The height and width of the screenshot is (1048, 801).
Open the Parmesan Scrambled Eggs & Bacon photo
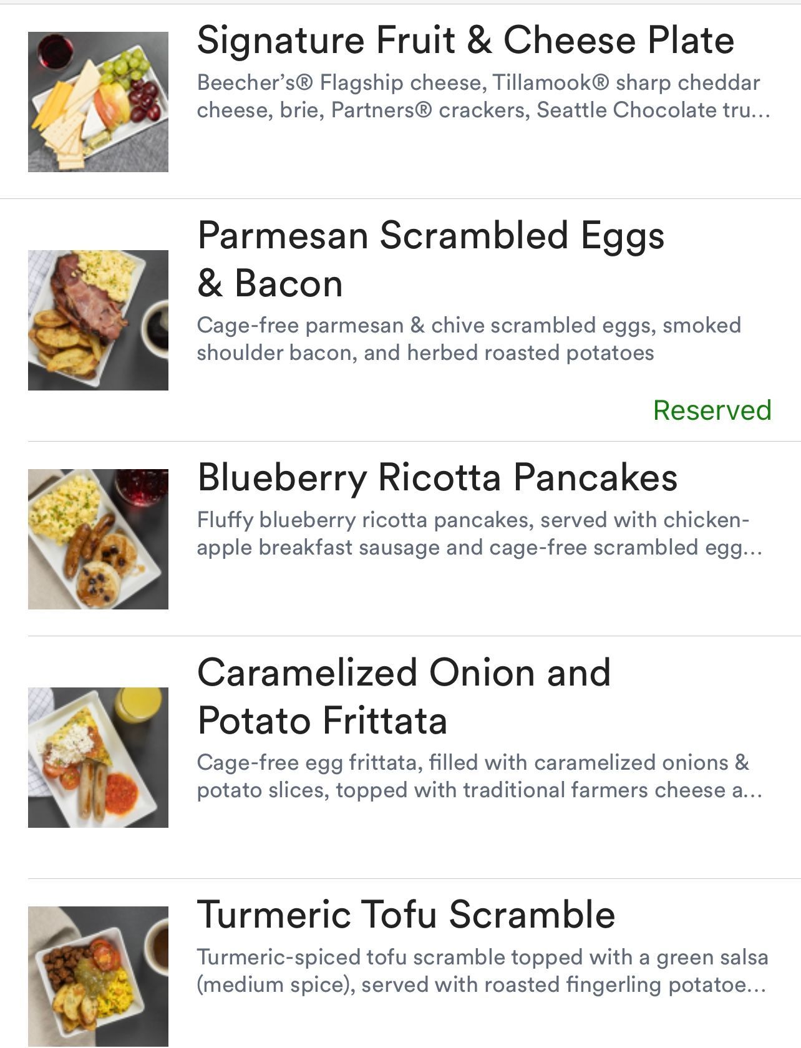(x=98, y=320)
